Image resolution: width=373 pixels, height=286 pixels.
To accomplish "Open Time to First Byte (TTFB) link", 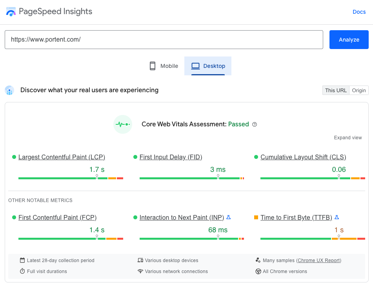I will pos(296,217).
